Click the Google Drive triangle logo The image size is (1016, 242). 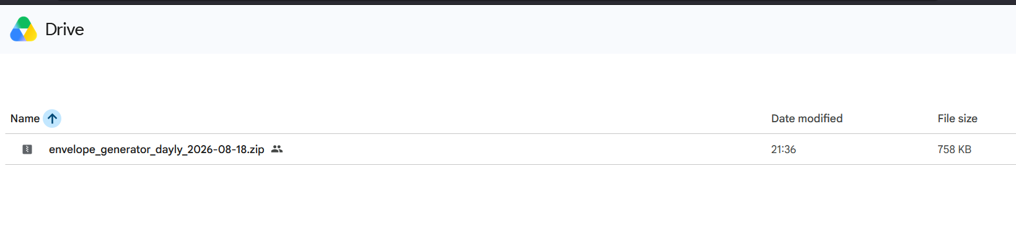[24, 29]
